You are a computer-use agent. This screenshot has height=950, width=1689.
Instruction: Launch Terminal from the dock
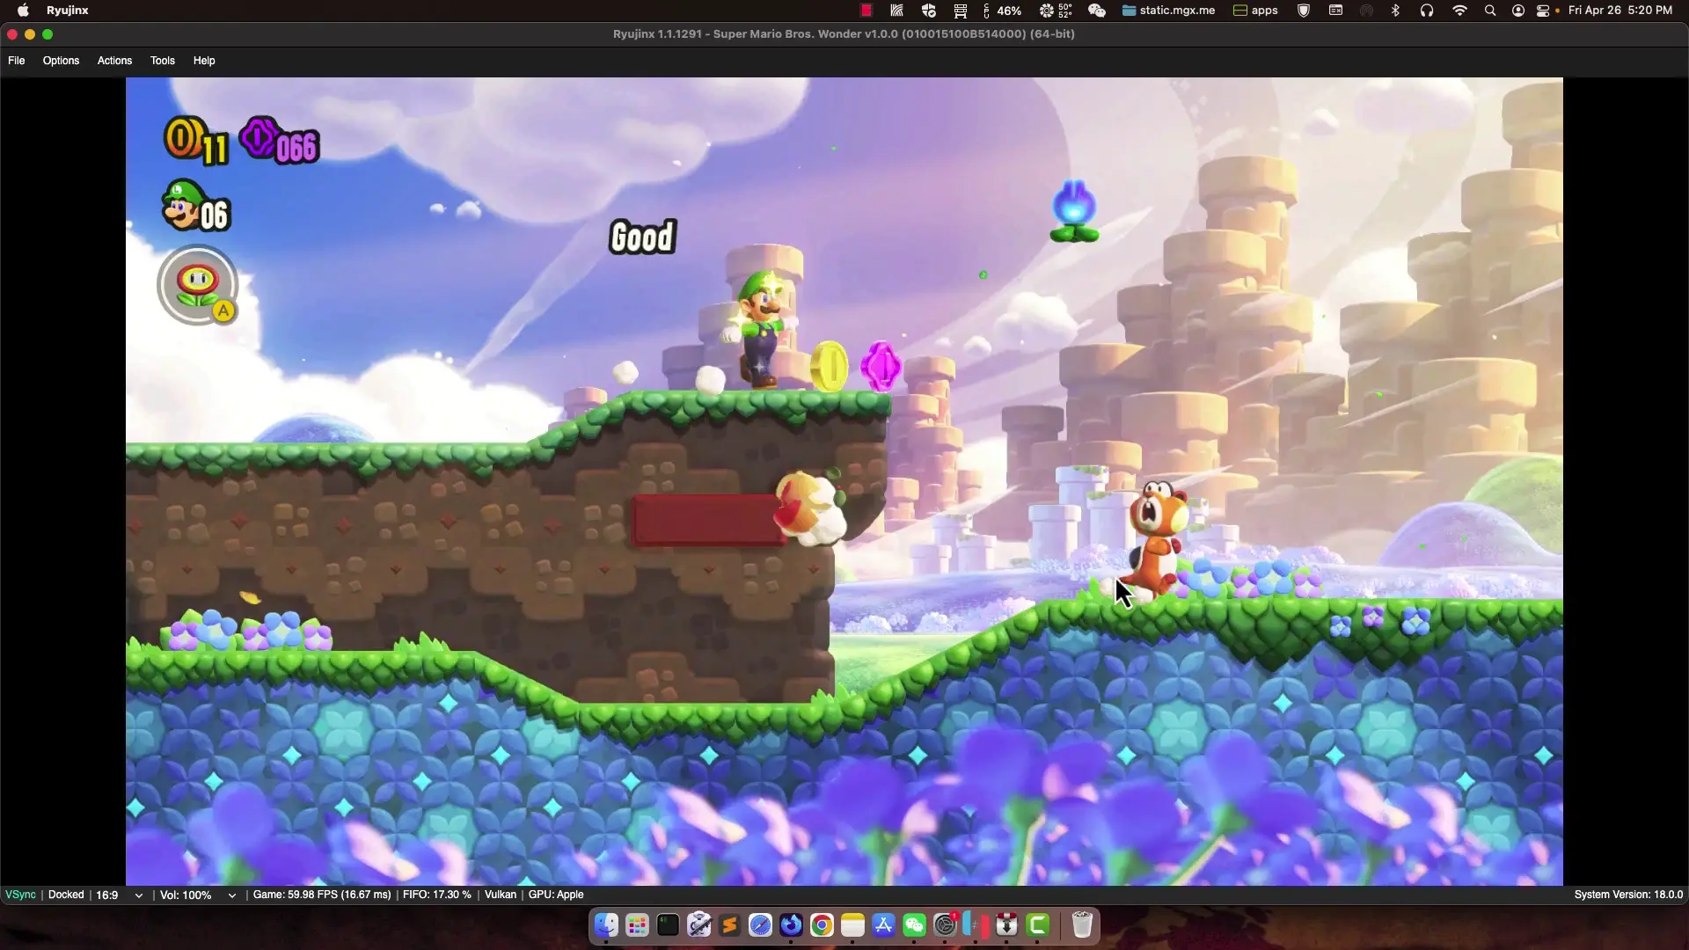pos(668,925)
